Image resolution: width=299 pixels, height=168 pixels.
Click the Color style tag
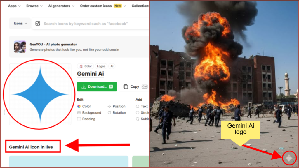click(x=86, y=66)
